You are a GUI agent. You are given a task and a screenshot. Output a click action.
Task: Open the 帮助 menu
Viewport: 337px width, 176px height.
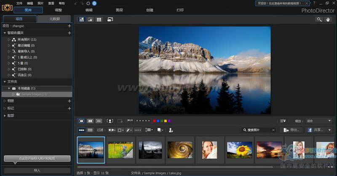[x=62, y=3]
